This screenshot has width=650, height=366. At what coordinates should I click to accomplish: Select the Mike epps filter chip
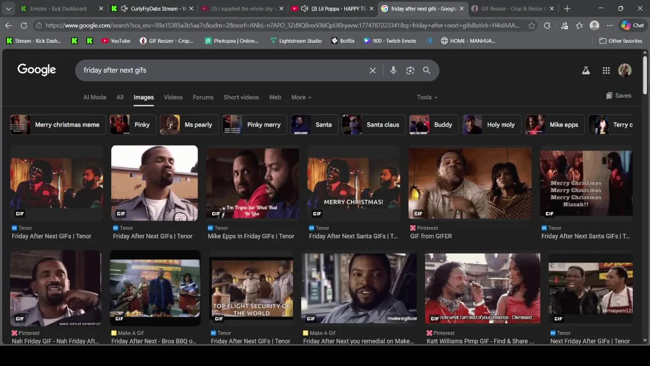point(555,125)
